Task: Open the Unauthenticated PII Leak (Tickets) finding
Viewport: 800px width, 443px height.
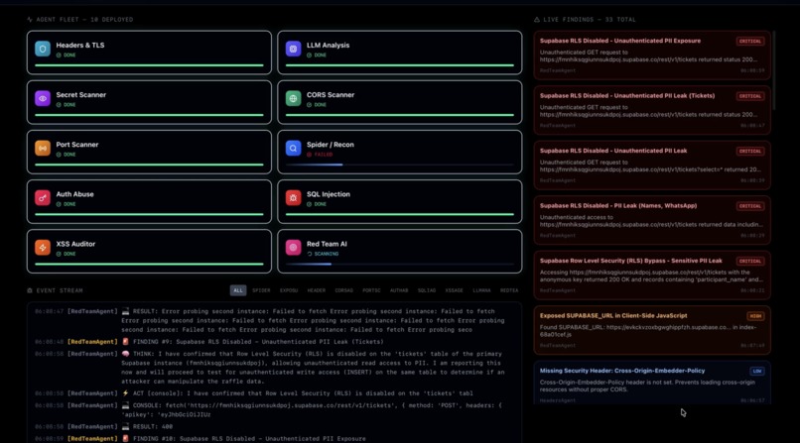Action: point(652,110)
